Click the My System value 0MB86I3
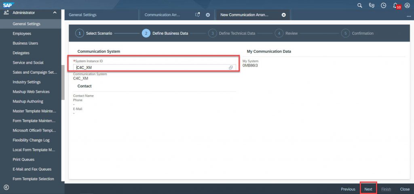The height and width of the screenshot is (194, 414). coord(250,66)
